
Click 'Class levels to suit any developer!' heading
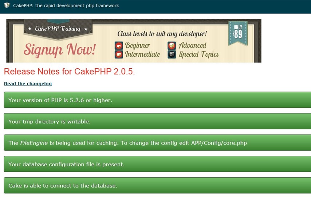162,34
